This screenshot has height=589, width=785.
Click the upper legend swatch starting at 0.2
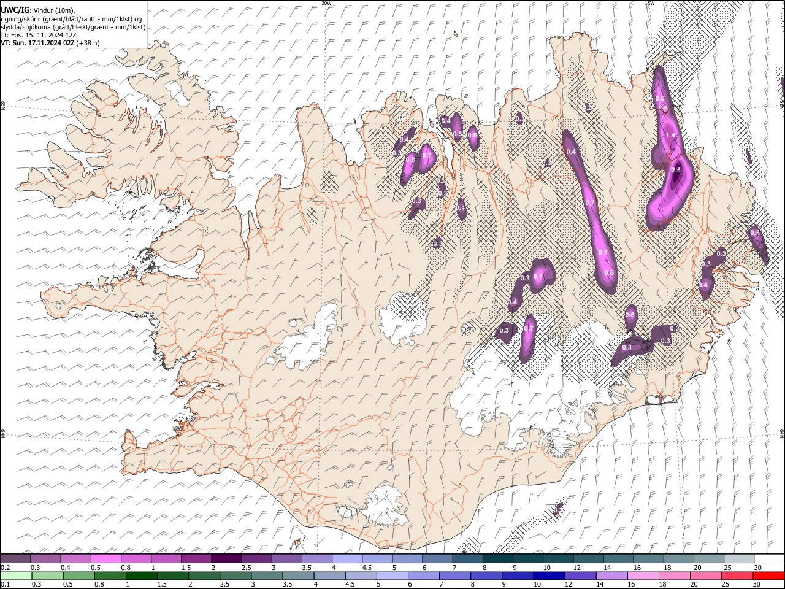click(x=16, y=558)
